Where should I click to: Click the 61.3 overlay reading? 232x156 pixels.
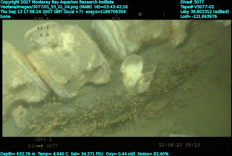[43, 28]
